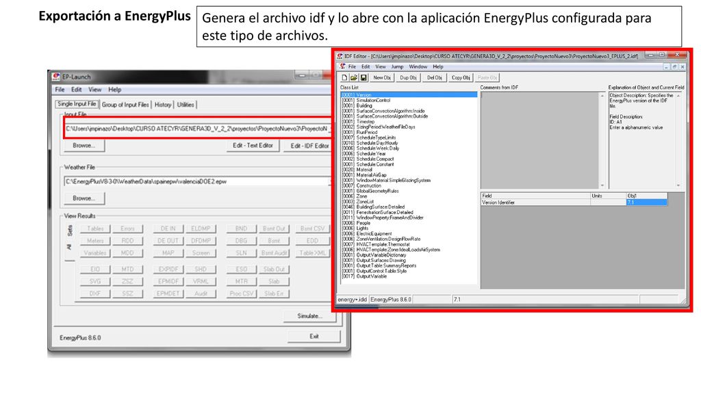Open View menu in EP-Launch
This screenshot has width=701, height=394.
tap(94, 90)
